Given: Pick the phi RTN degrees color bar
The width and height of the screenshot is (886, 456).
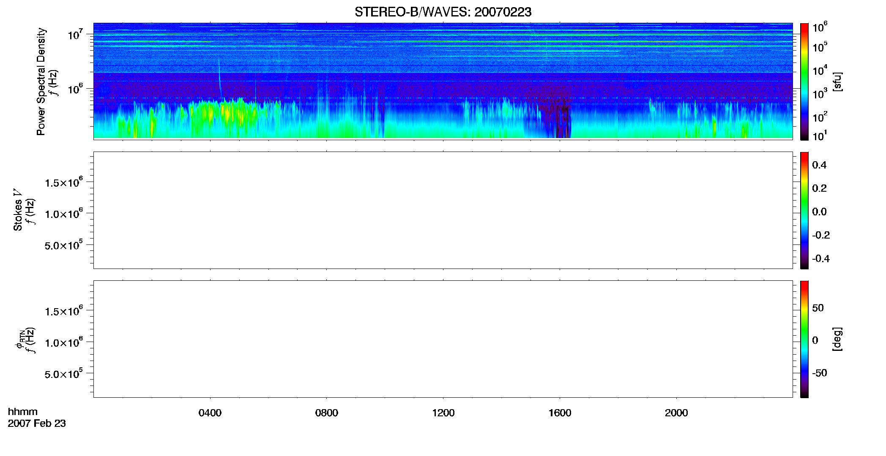Looking at the screenshot, I should coord(804,339).
